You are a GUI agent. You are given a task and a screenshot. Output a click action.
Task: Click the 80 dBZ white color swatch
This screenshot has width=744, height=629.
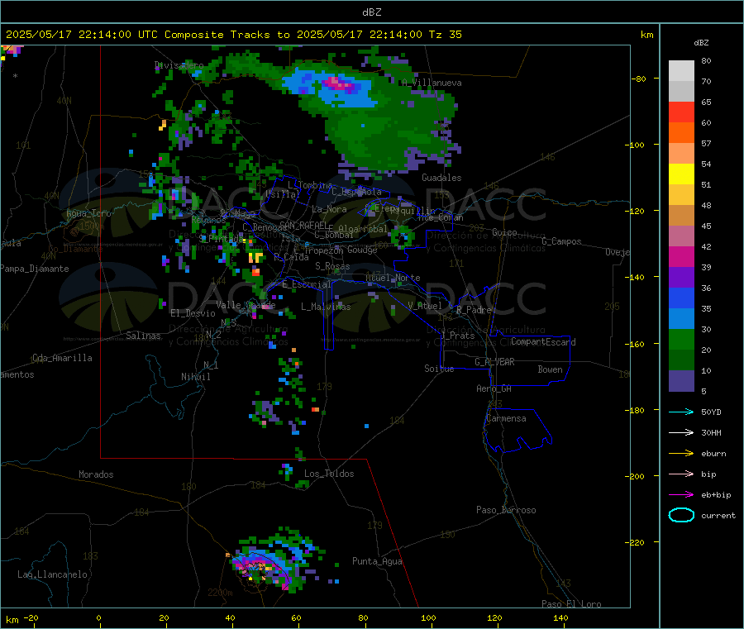681,71
